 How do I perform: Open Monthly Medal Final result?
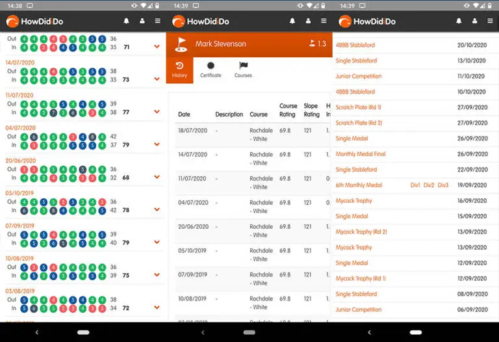click(361, 154)
